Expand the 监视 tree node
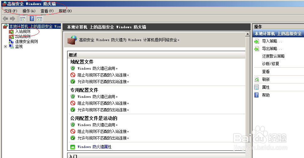Image resolution: width=304 pixels, height=158 pixels. [5, 46]
